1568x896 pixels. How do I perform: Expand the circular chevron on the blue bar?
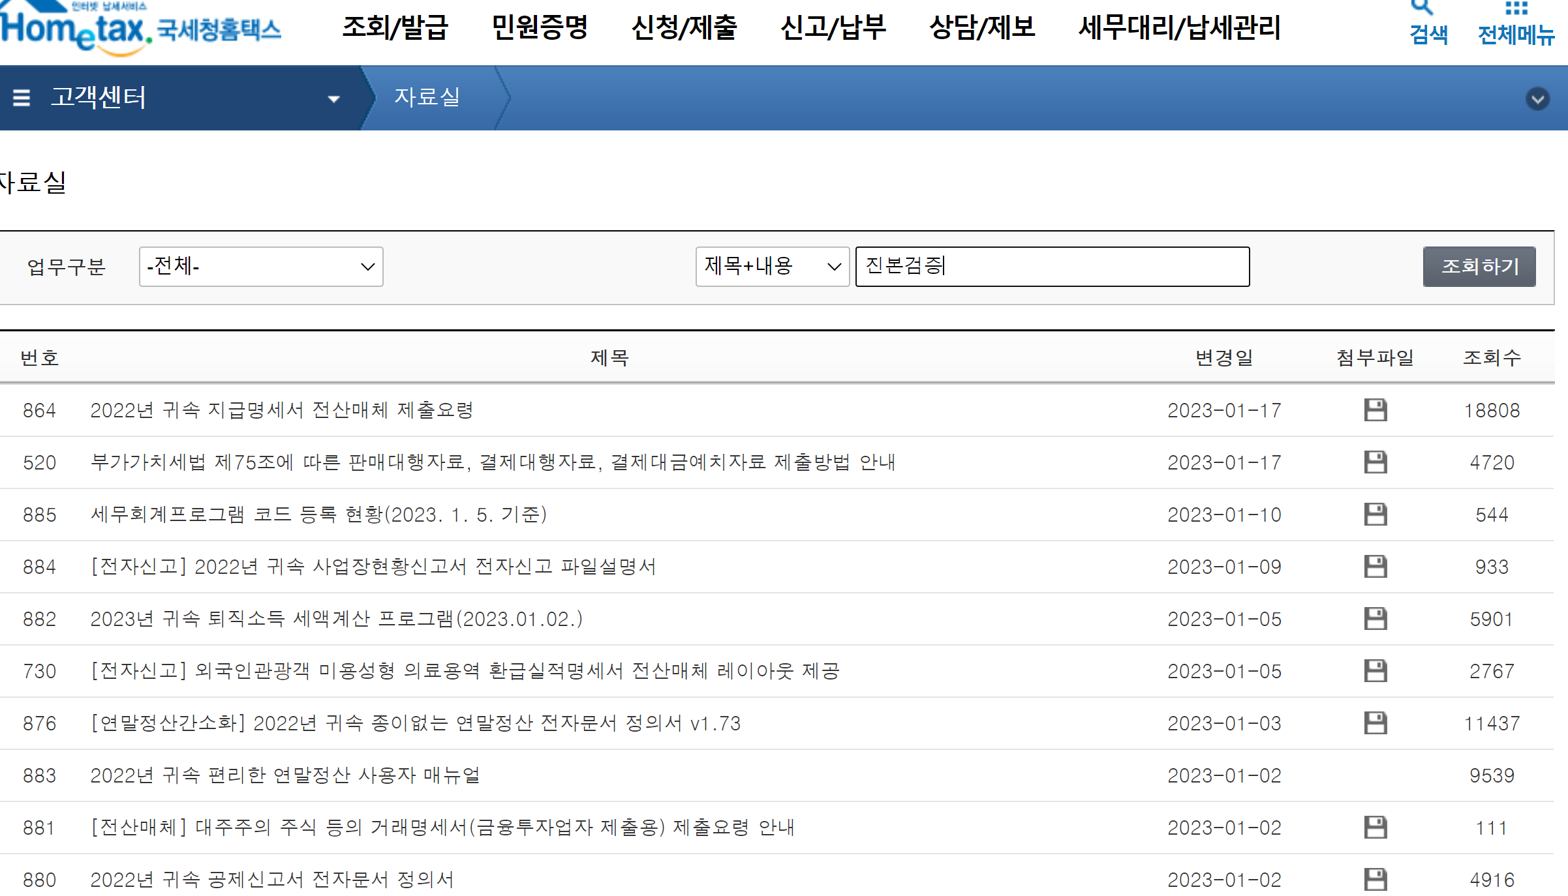pyautogui.click(x=1537, y=99)
